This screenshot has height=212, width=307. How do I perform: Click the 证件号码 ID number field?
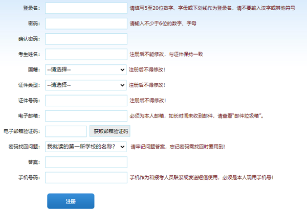click(x=85, y=100)
